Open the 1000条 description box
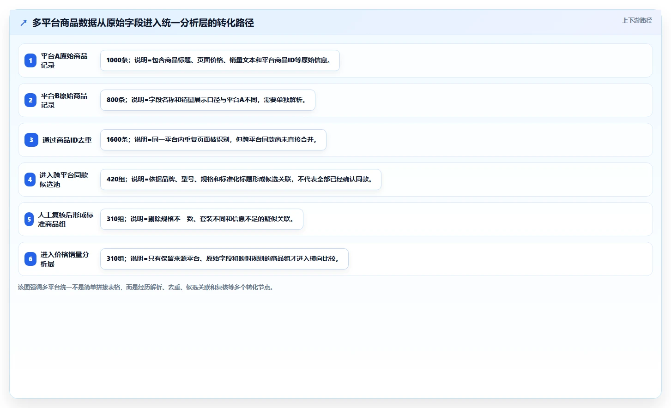This screenshot has width=671, height=408. [220, 60]
